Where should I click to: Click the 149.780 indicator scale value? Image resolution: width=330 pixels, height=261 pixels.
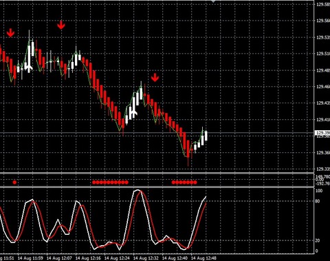(x=323, y=176)
